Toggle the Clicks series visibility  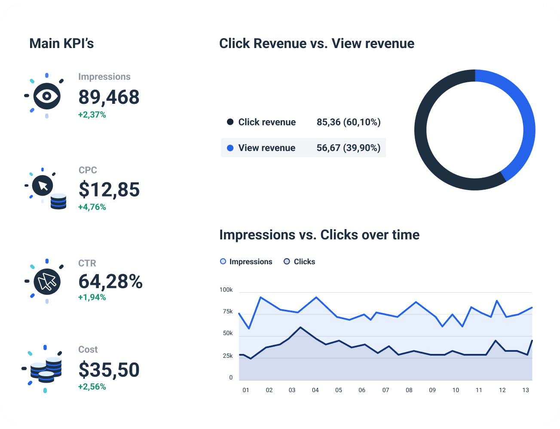304,261
